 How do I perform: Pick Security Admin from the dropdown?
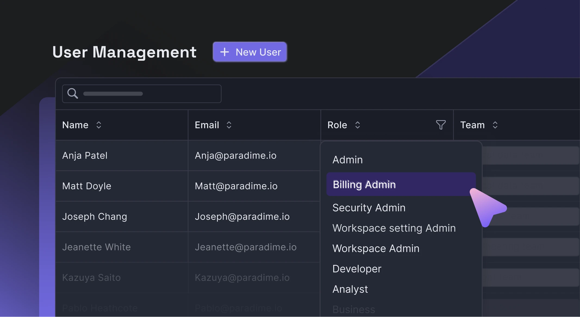tap(369, 208)
